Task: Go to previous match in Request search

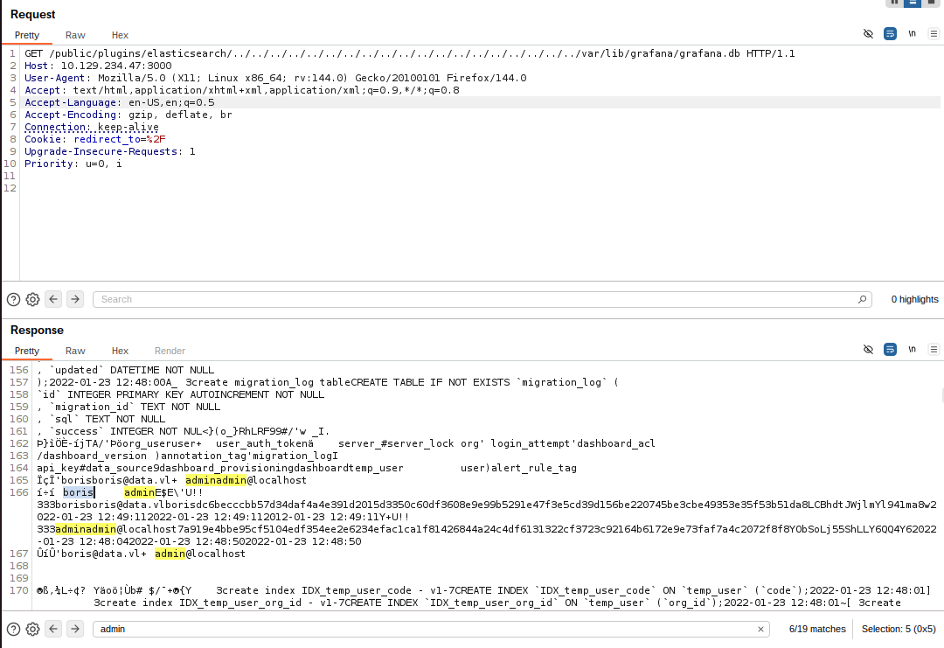Action: [53, 299]
